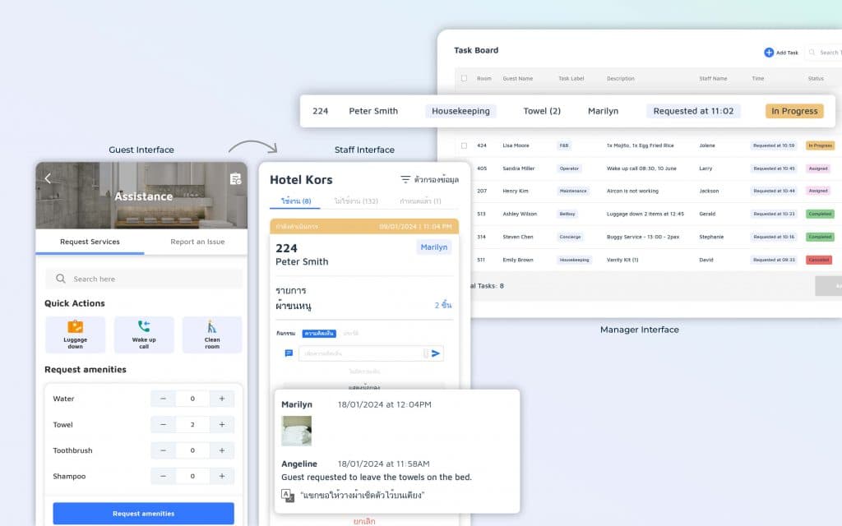Tap the Clean room quick action

pyautogui.click(x=212, y=334)
